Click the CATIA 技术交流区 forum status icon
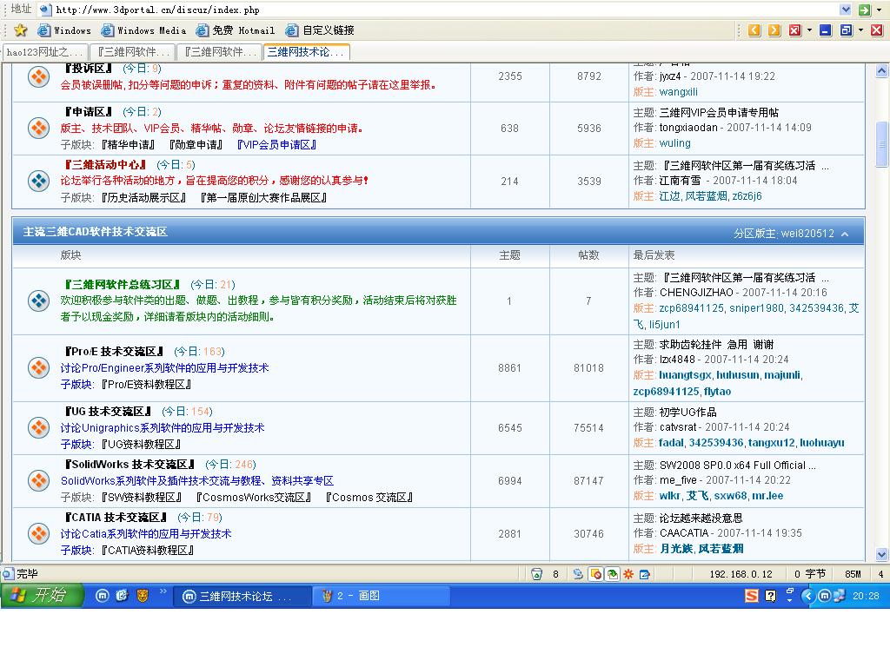This screenshot has height=667, width=890. [x=38, y=534]
